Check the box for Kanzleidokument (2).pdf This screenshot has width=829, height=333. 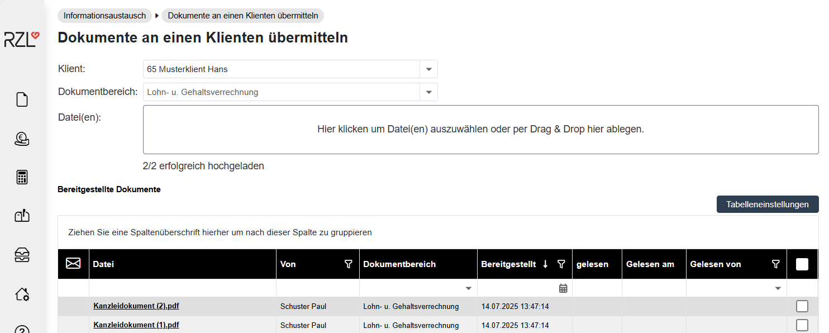point(802,306)
